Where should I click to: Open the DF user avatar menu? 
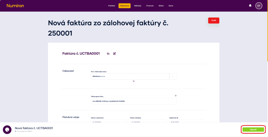tap(259, 6)
